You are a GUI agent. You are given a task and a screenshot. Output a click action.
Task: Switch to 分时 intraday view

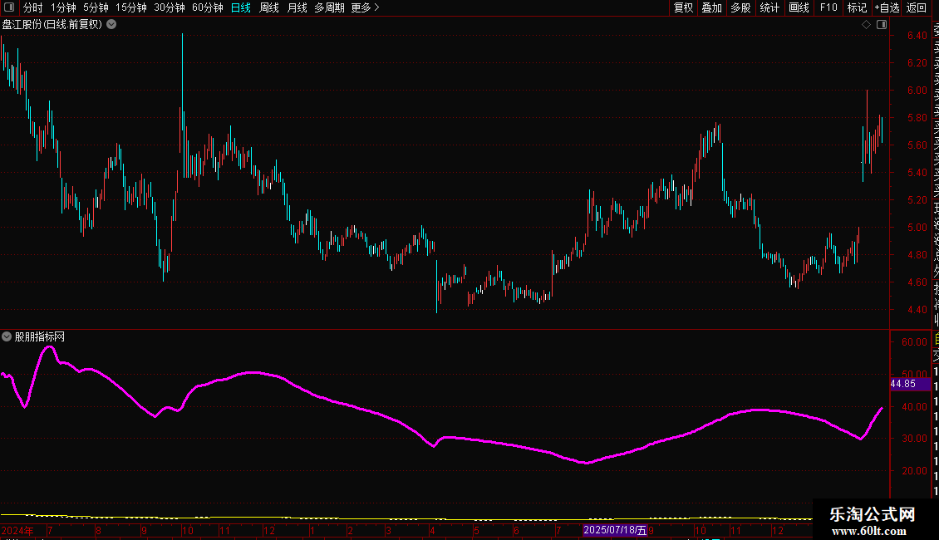point(33,7)
